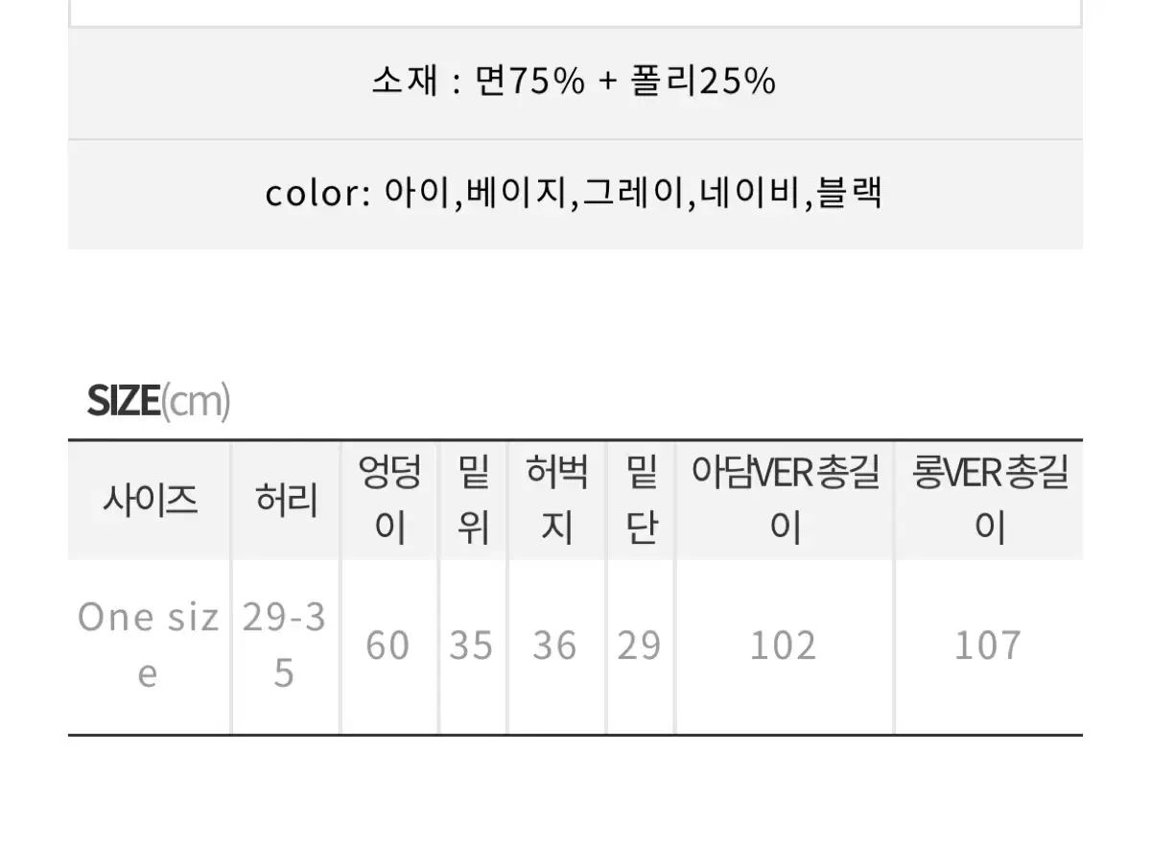Viewport: 1151px width, 846px height.
Task: Select the 밑단 column header
Action: 640,500
